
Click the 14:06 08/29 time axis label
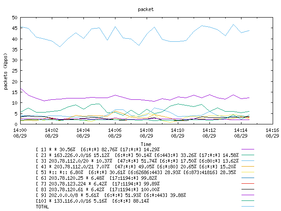(115, 133)
